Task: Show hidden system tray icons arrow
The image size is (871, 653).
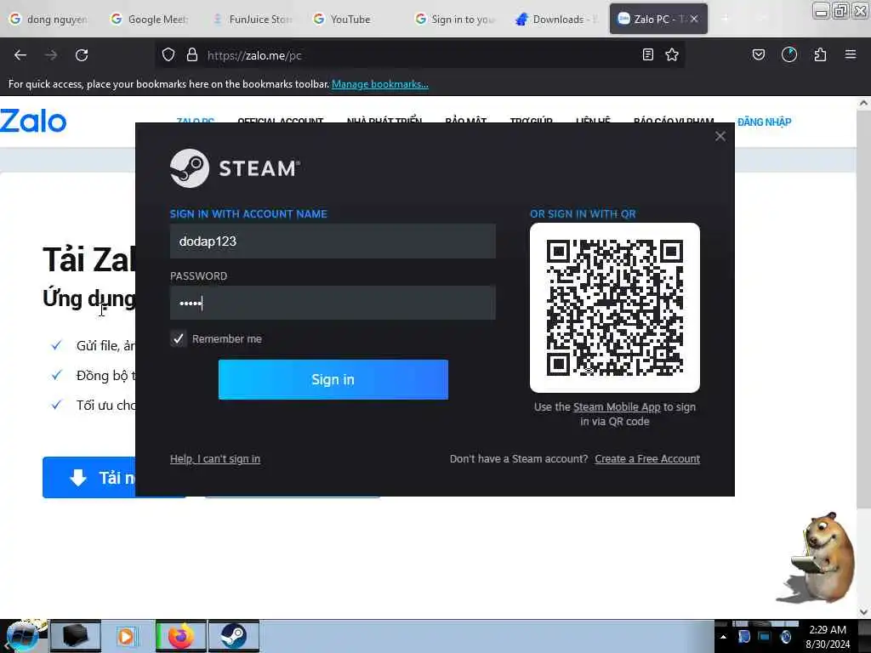Action: click(x=723, y=637)
